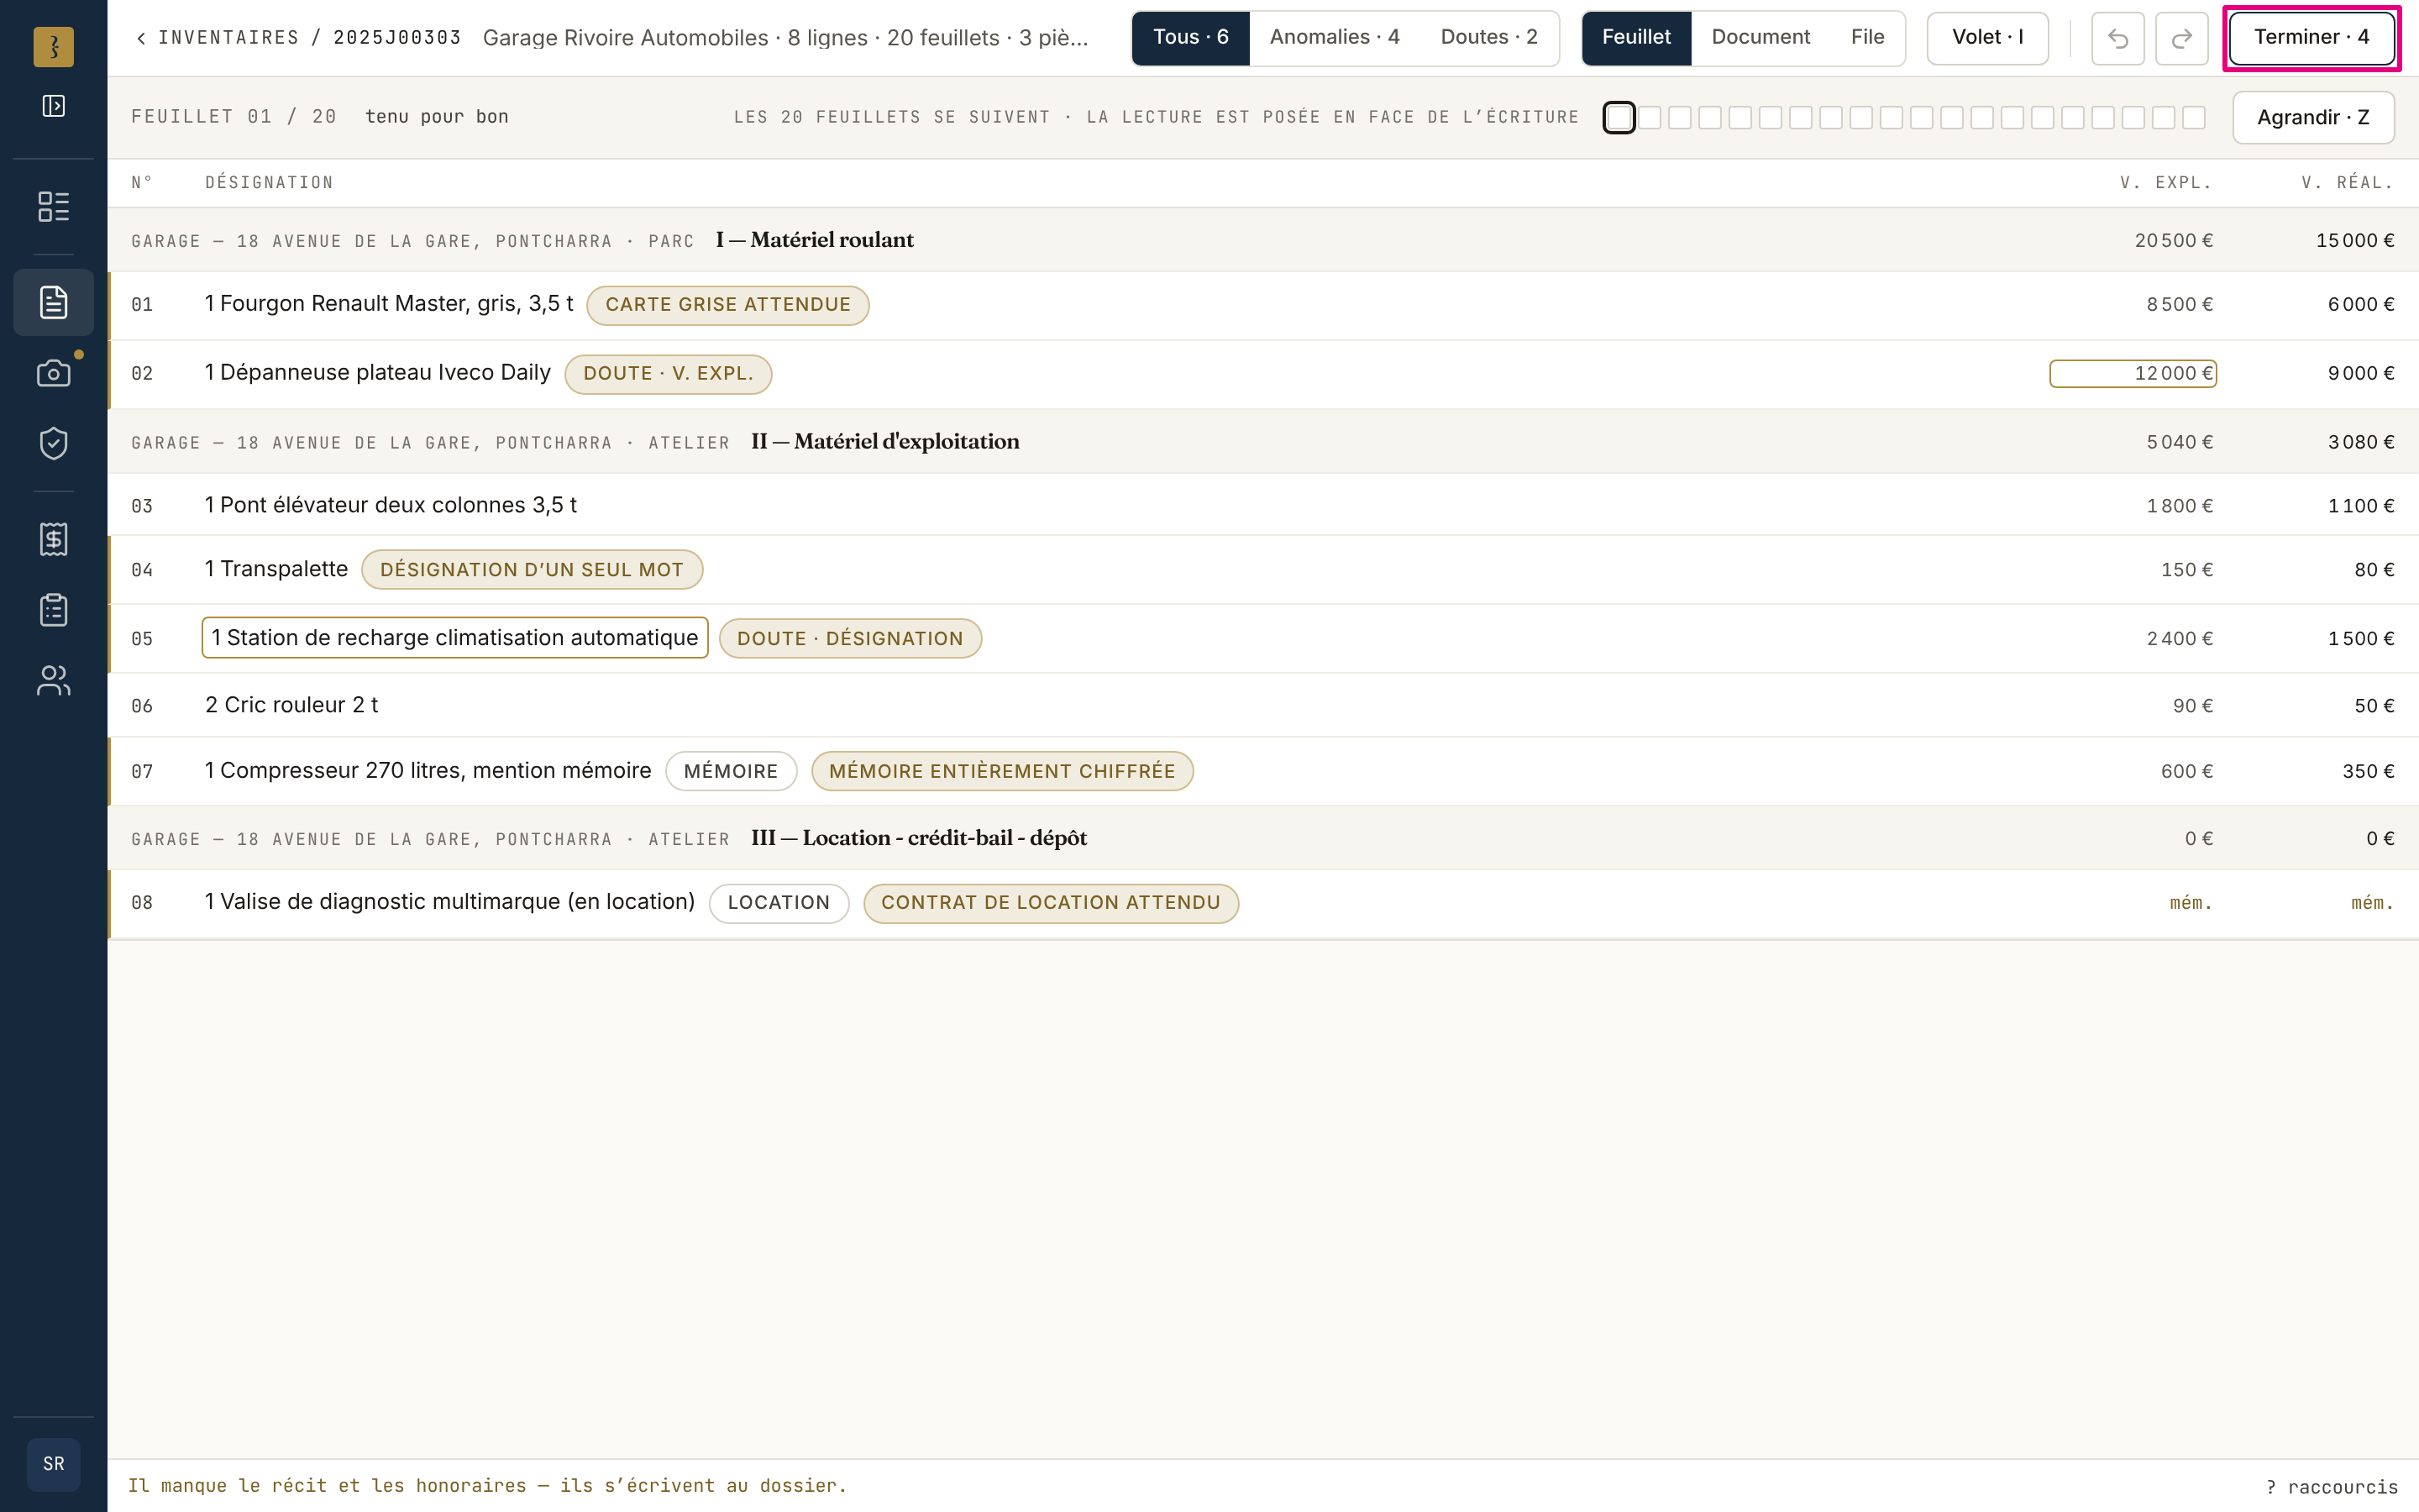Image resolution: width=2419 pixels, height=1512 pixels.
Task: Toggle the sidebar panel icon
Action: 54,106
